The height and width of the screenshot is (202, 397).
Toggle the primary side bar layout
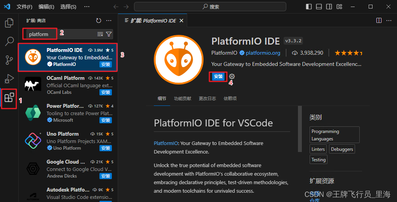click(x=309, y=7)
